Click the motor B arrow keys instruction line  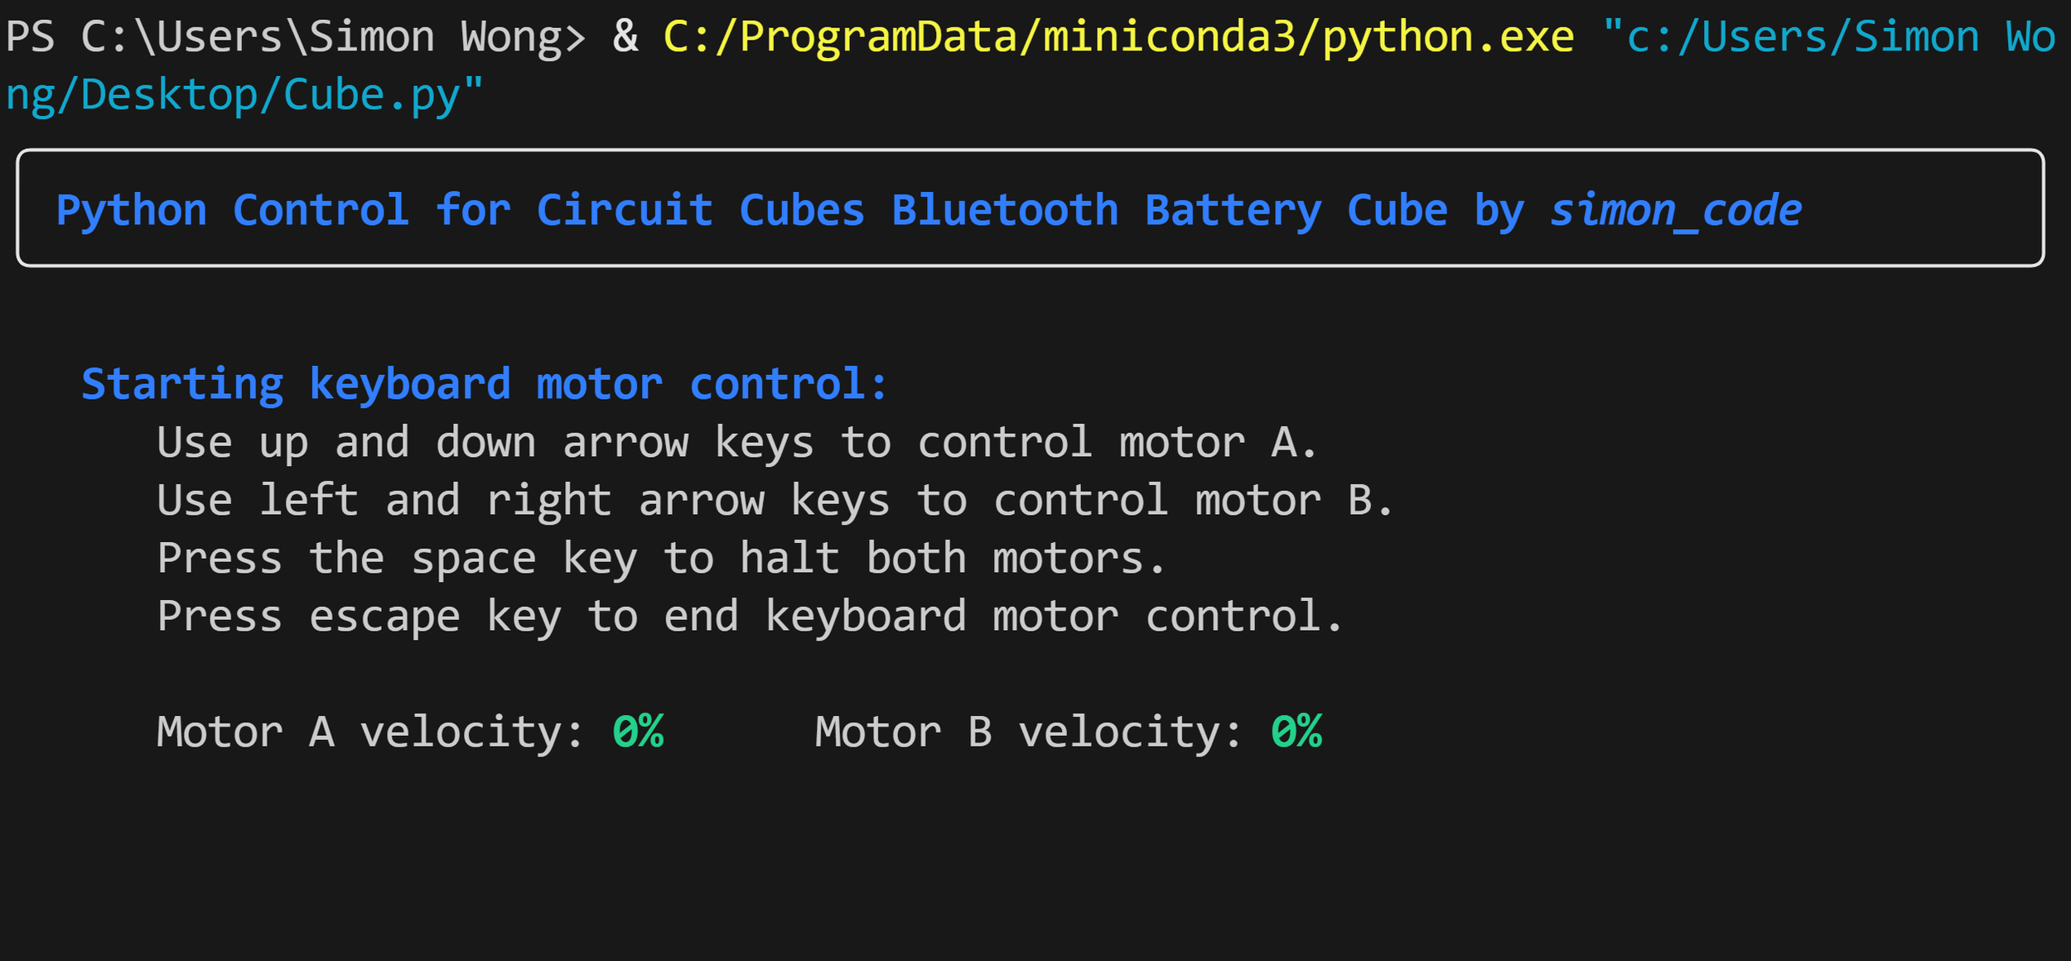click(775, 501)
